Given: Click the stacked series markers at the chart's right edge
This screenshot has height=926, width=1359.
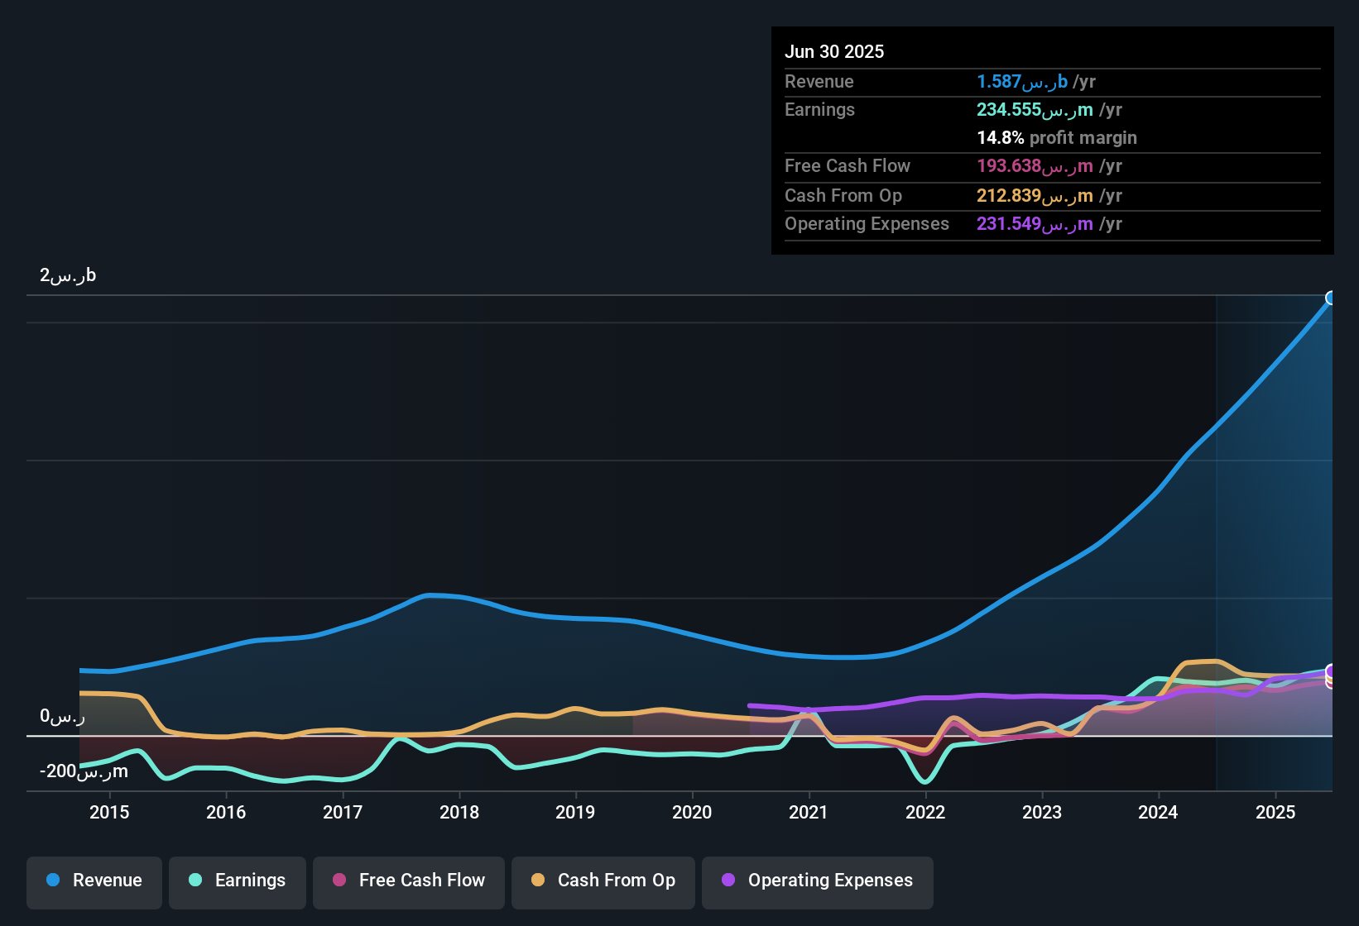Looking at the screenshot, I should coord(1330,674).
